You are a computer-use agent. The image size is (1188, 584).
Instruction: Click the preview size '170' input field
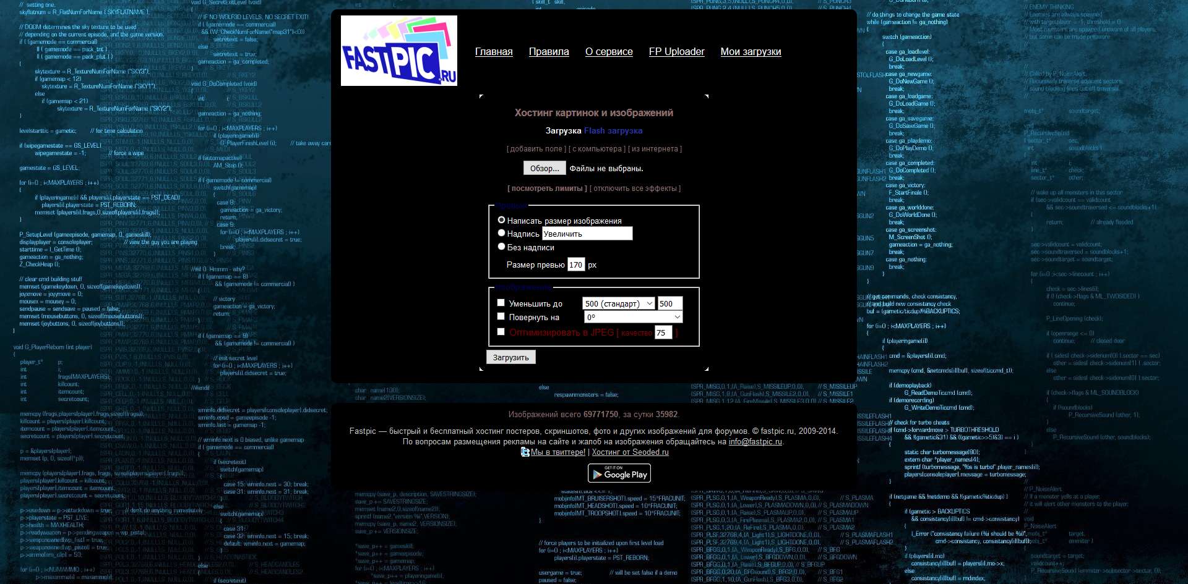click(576, 264)
